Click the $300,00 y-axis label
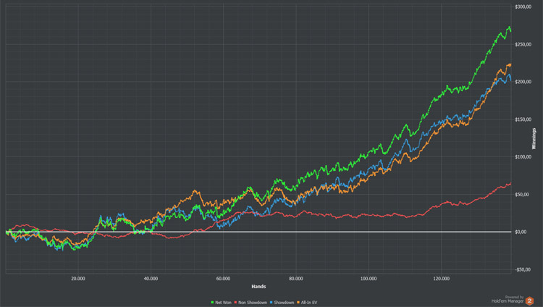 [523, 7]
